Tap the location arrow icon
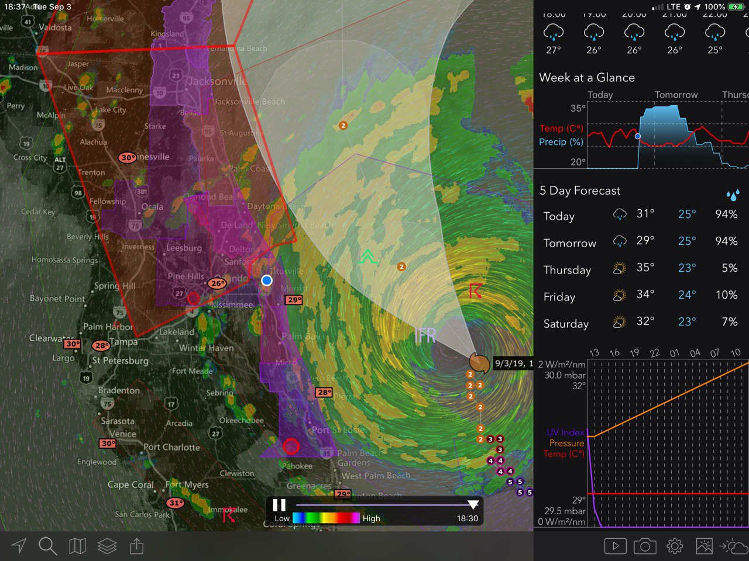The height and width of the screenshot is (561, 749). tap(19, 546)
